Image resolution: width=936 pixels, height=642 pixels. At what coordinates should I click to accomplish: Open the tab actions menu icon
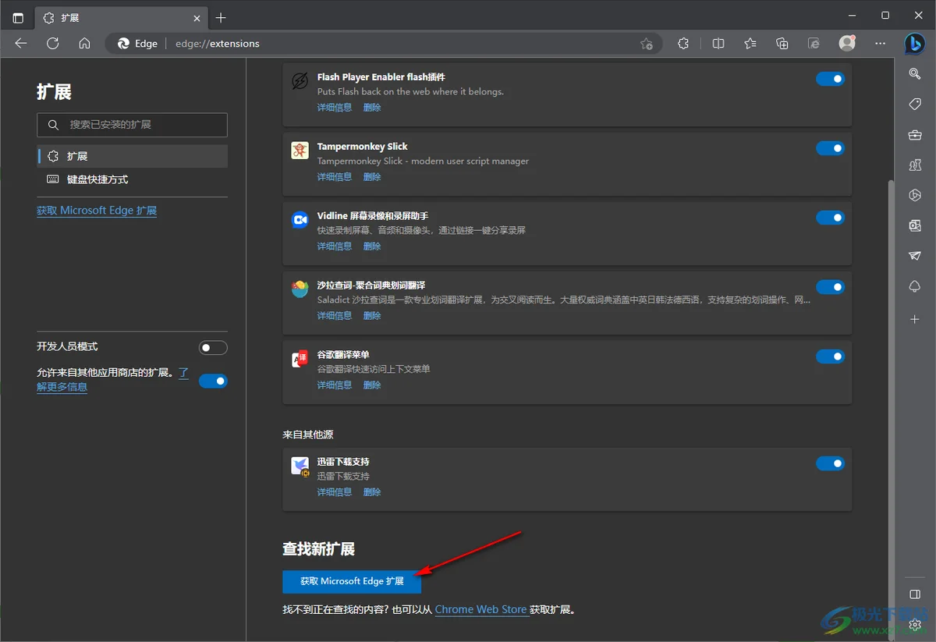click(18, 17)
